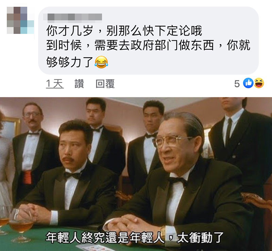Image resolution: width=272 pixels, height=251 pixels.
Task: Click the blue thumbs-up reaction icon
Action: tap(248, 83)
